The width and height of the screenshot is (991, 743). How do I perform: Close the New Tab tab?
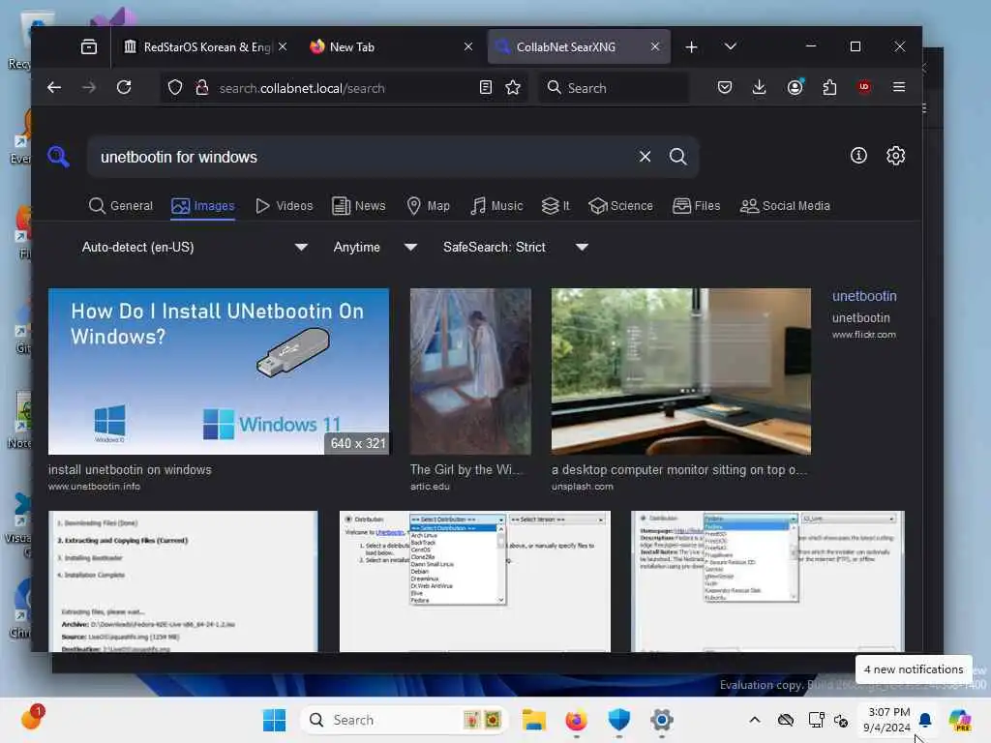point(468,46)
